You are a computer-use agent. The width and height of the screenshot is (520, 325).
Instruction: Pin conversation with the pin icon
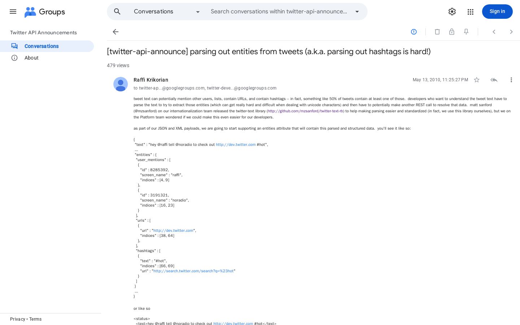pyautogui.click(x=466, y=32)
